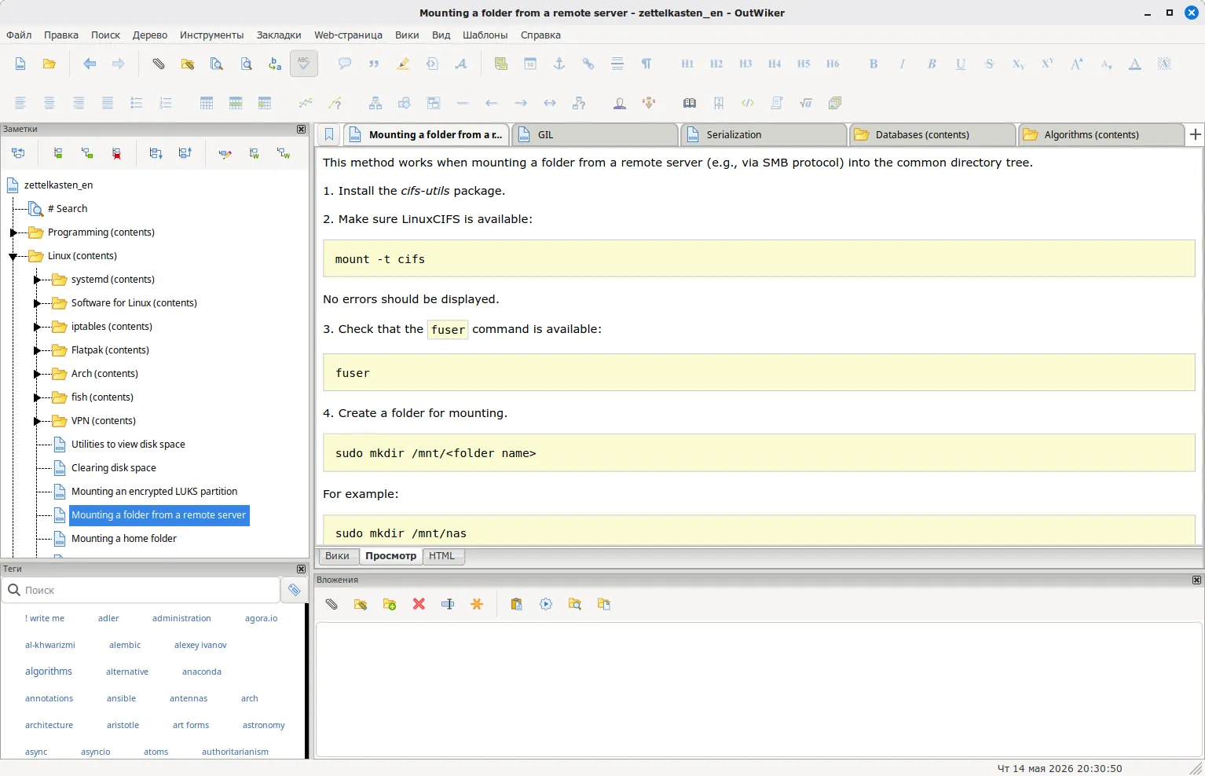The width and height of the screenshot is (1205, 776).
Task: Click the anchor icon in toolbar
Action: [559, 64]
